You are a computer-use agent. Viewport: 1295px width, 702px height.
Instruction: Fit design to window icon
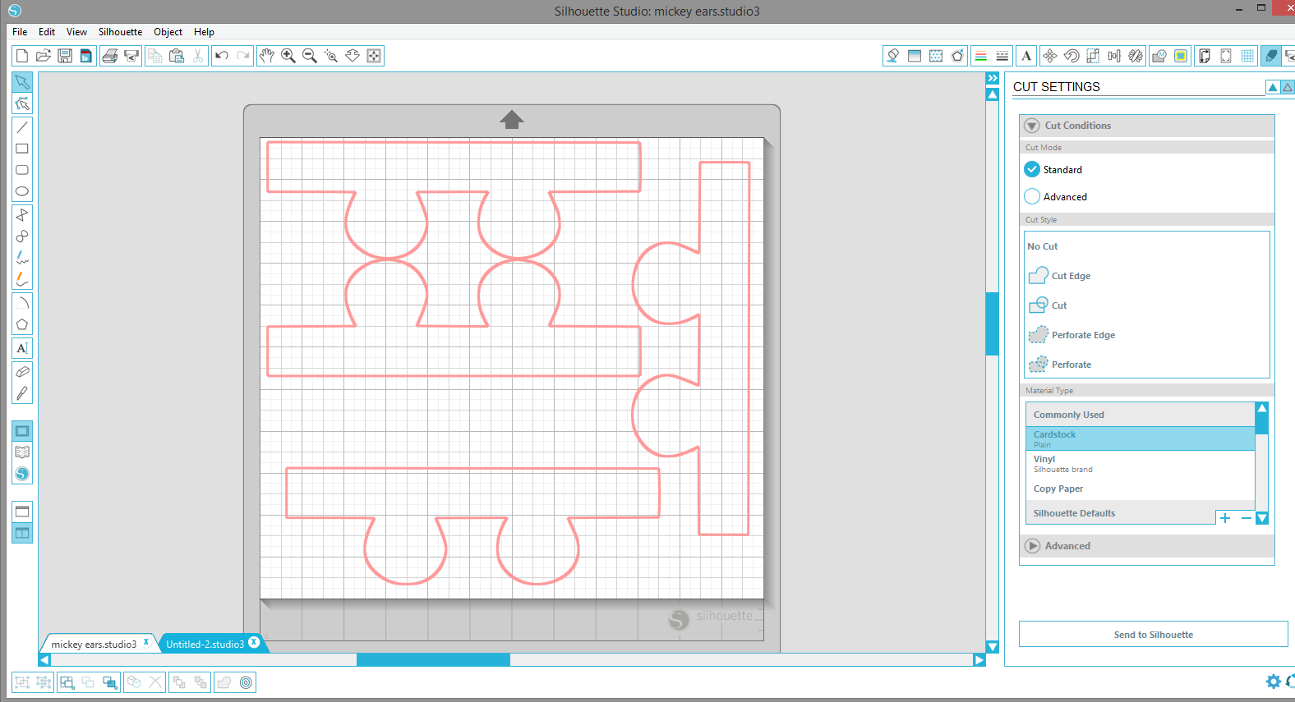click(374, 56)
